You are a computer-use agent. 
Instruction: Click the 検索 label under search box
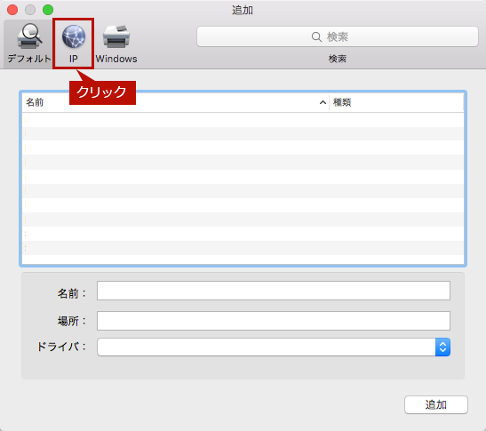click(x=338, y=59)
